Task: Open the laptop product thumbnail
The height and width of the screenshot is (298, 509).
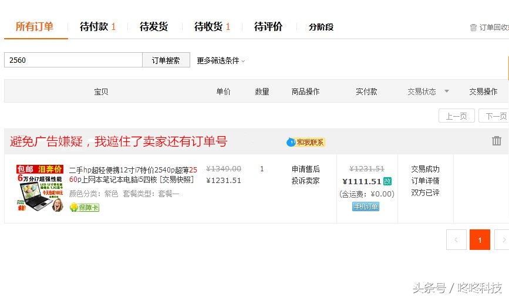Action: click(39, 188)
